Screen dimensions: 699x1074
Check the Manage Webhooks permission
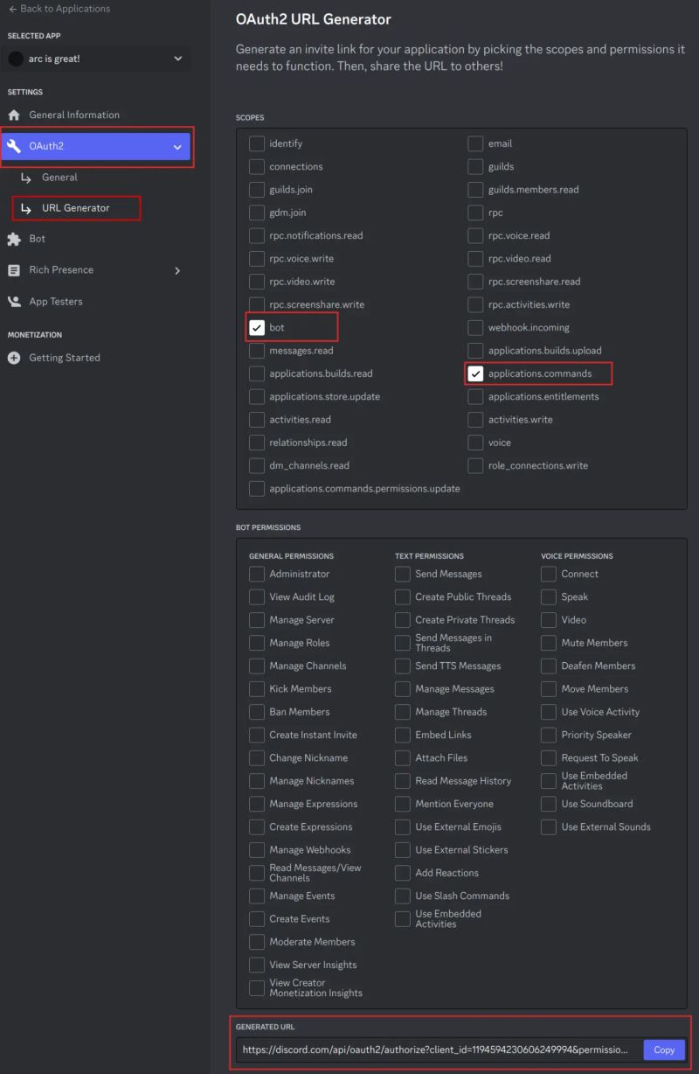point(257,850)
